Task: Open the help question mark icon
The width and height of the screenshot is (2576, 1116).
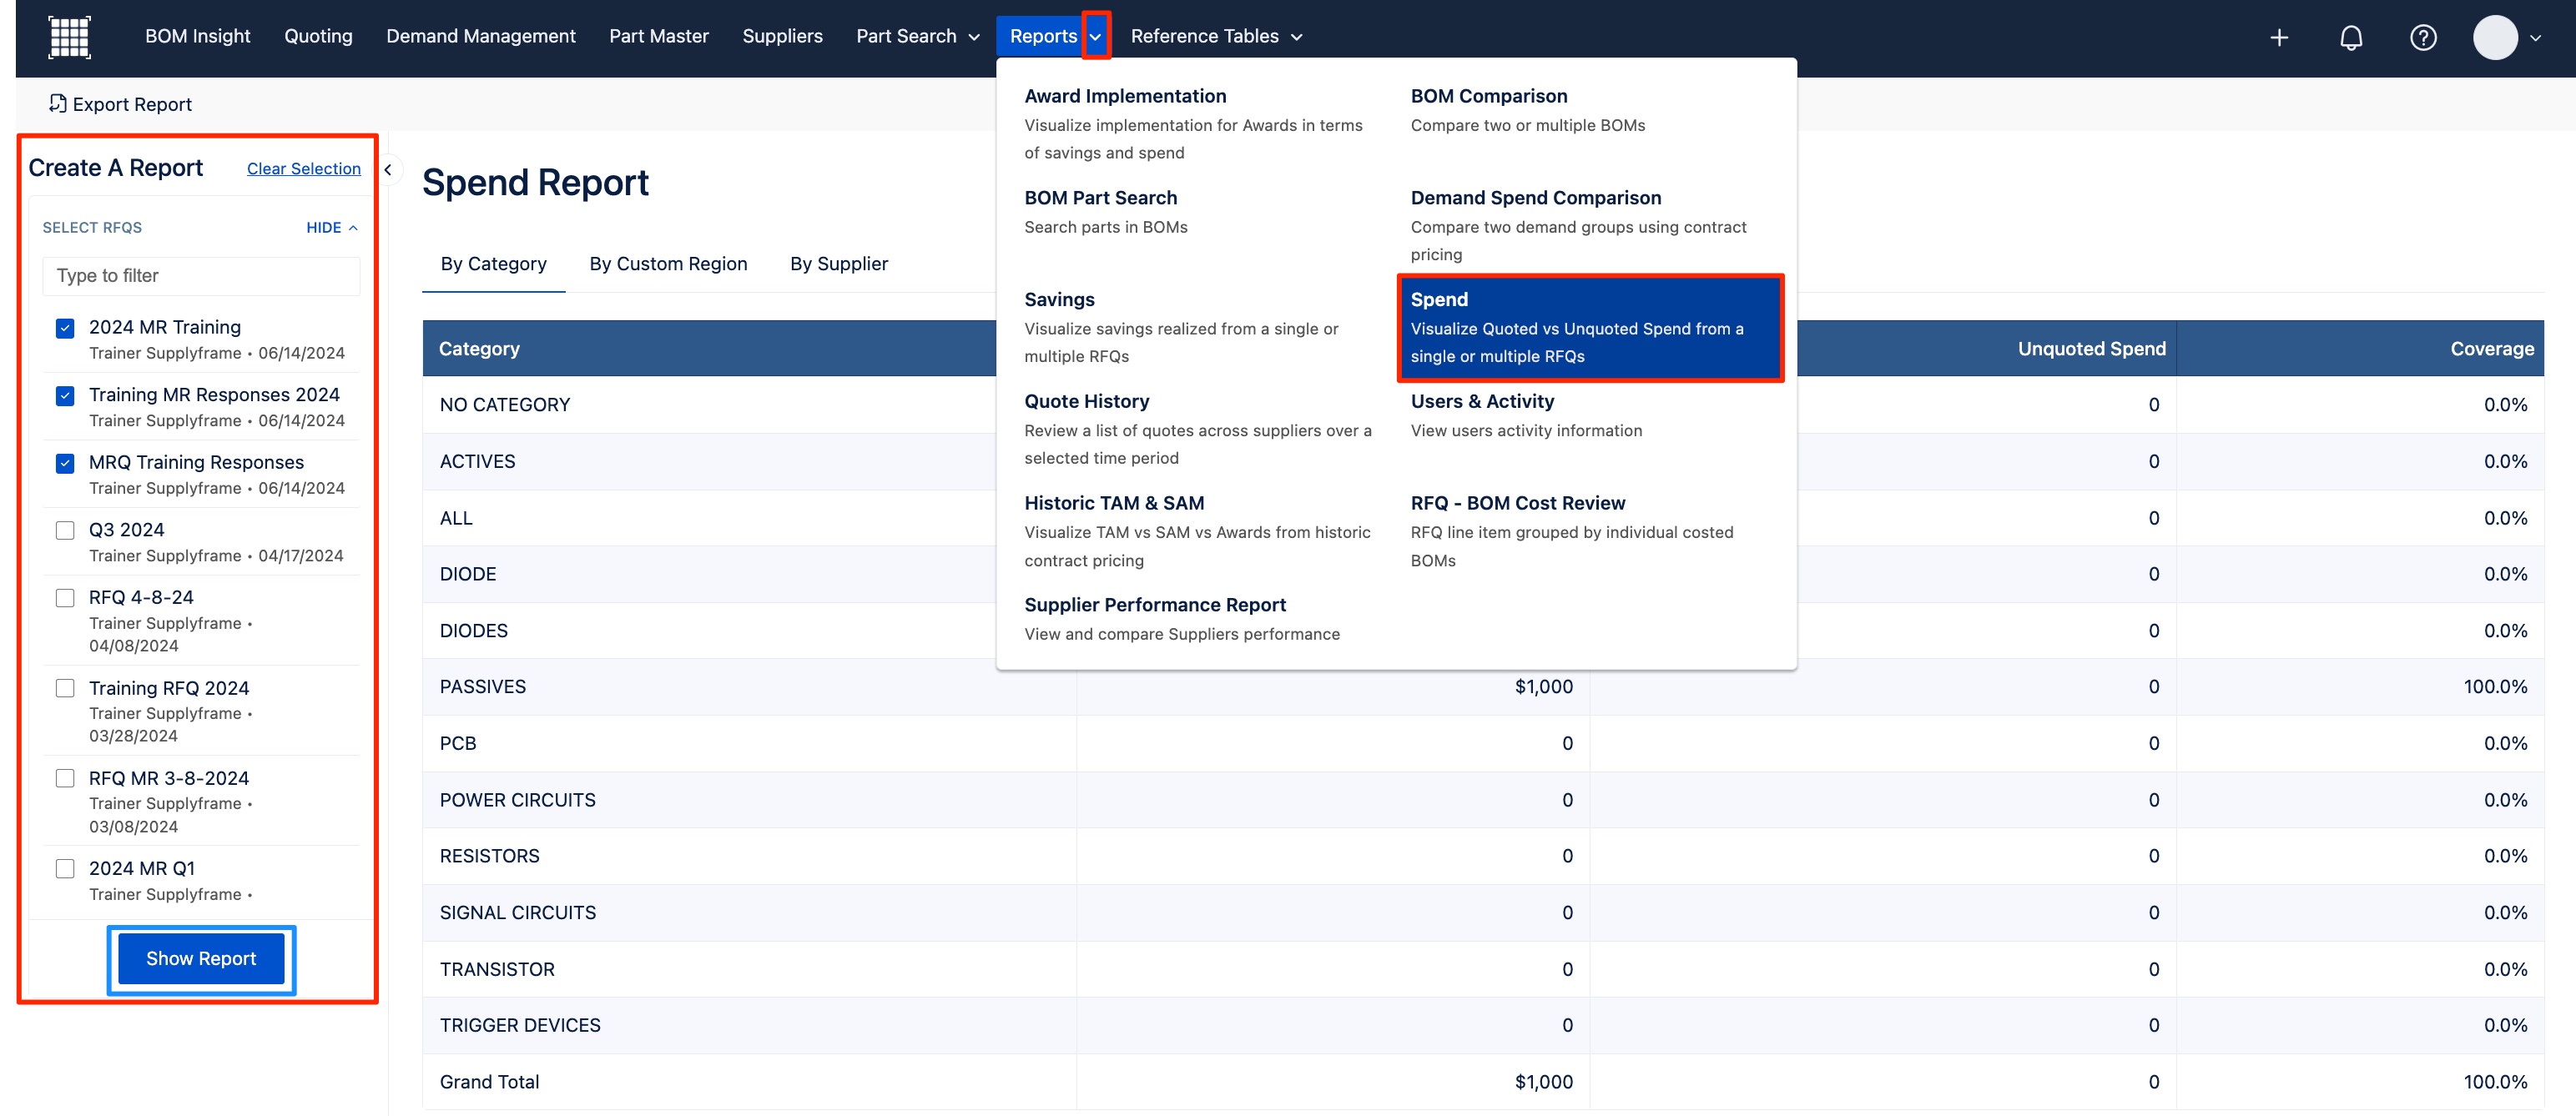Action: (x=2423, y=38)
